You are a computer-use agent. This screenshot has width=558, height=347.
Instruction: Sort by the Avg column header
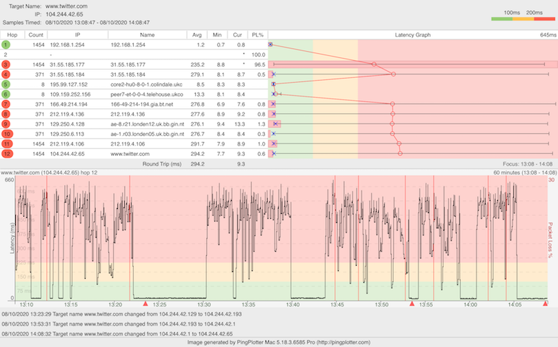197,34
